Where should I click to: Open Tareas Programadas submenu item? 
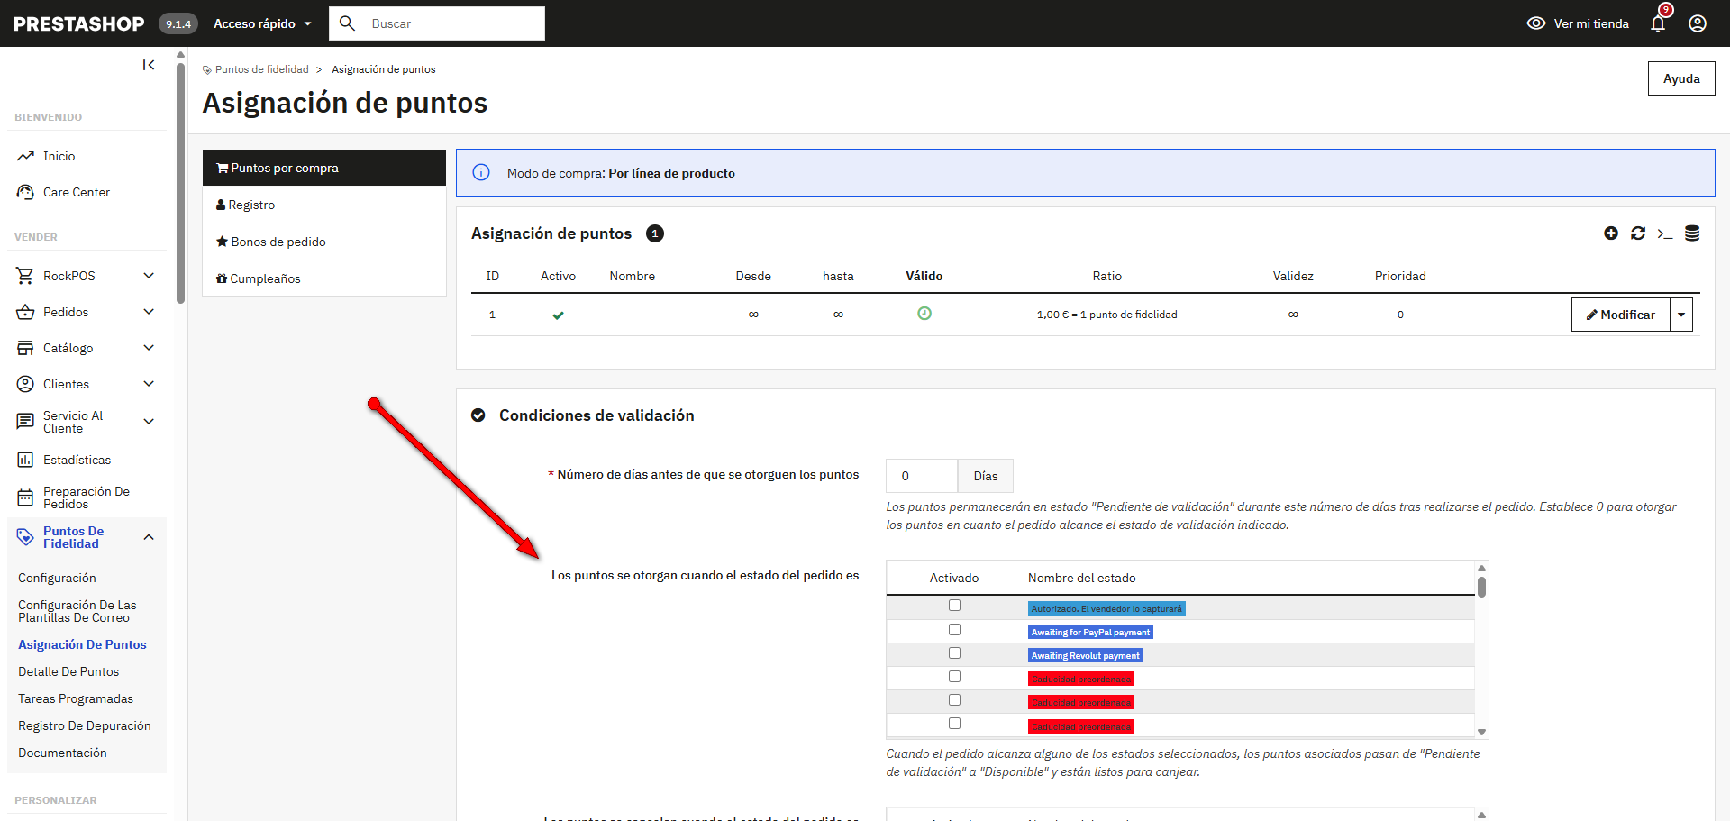click(x=76, y=698)
